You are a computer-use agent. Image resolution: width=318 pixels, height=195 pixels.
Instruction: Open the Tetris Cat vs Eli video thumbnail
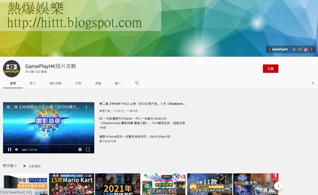click(x=164, y=184)
